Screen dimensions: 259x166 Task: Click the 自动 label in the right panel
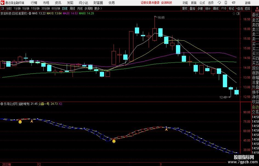(x=255, y=107)
